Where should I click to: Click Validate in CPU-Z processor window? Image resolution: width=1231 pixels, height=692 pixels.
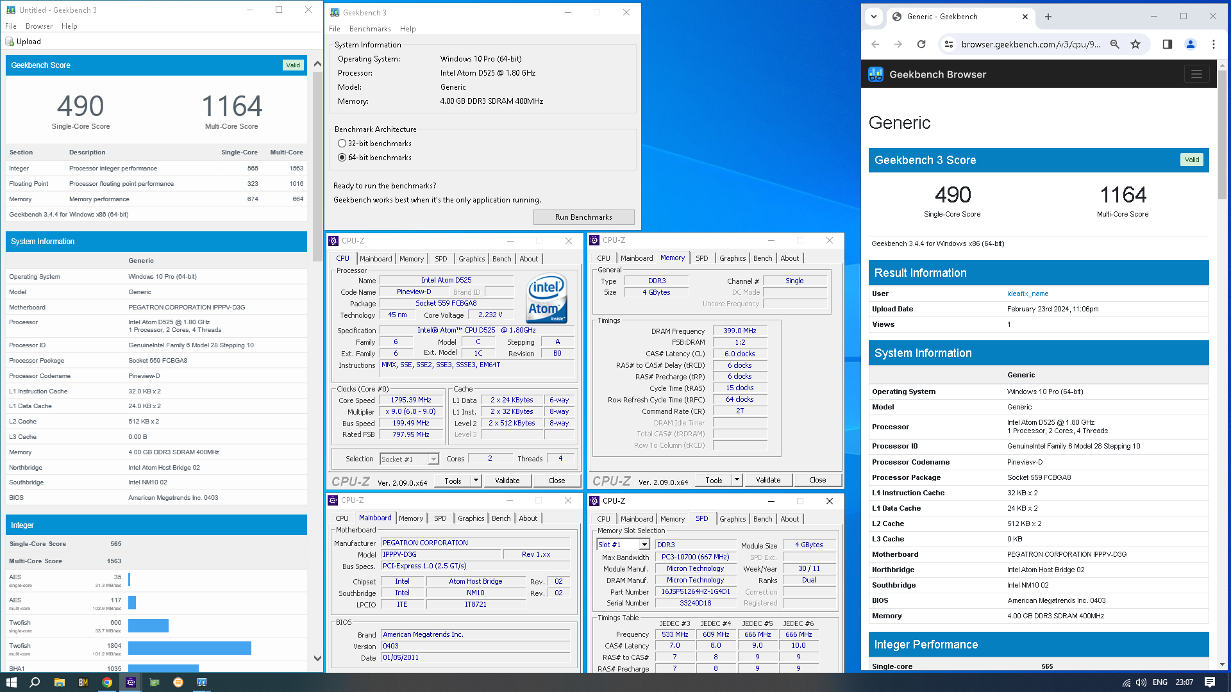pyautogui.click(x=507, y=481)
